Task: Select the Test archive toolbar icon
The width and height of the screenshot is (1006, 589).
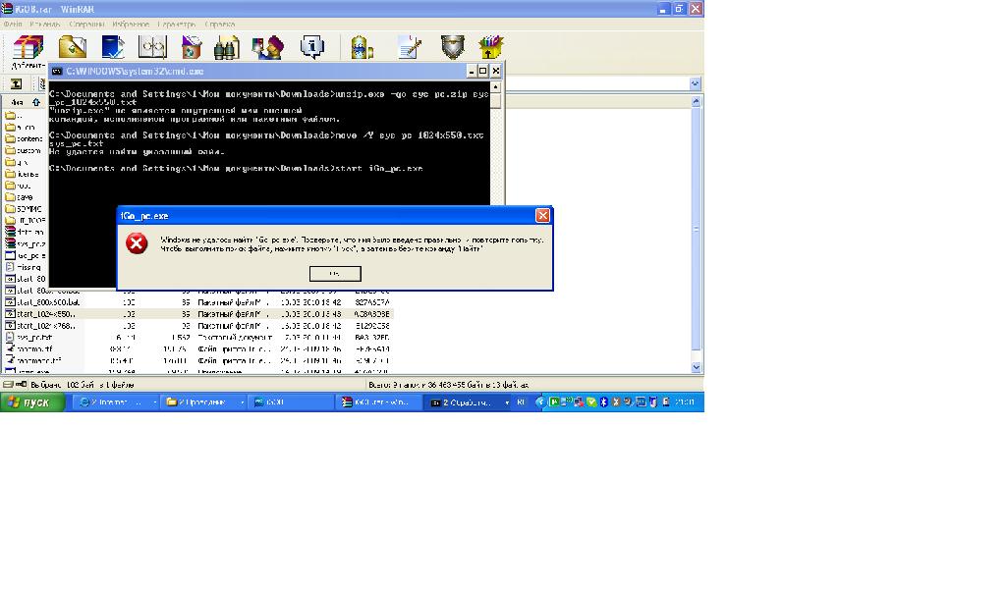Action: 113,47
